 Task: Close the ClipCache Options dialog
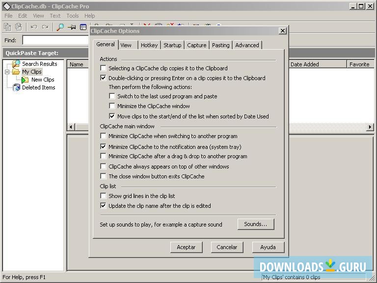[283, 31]
